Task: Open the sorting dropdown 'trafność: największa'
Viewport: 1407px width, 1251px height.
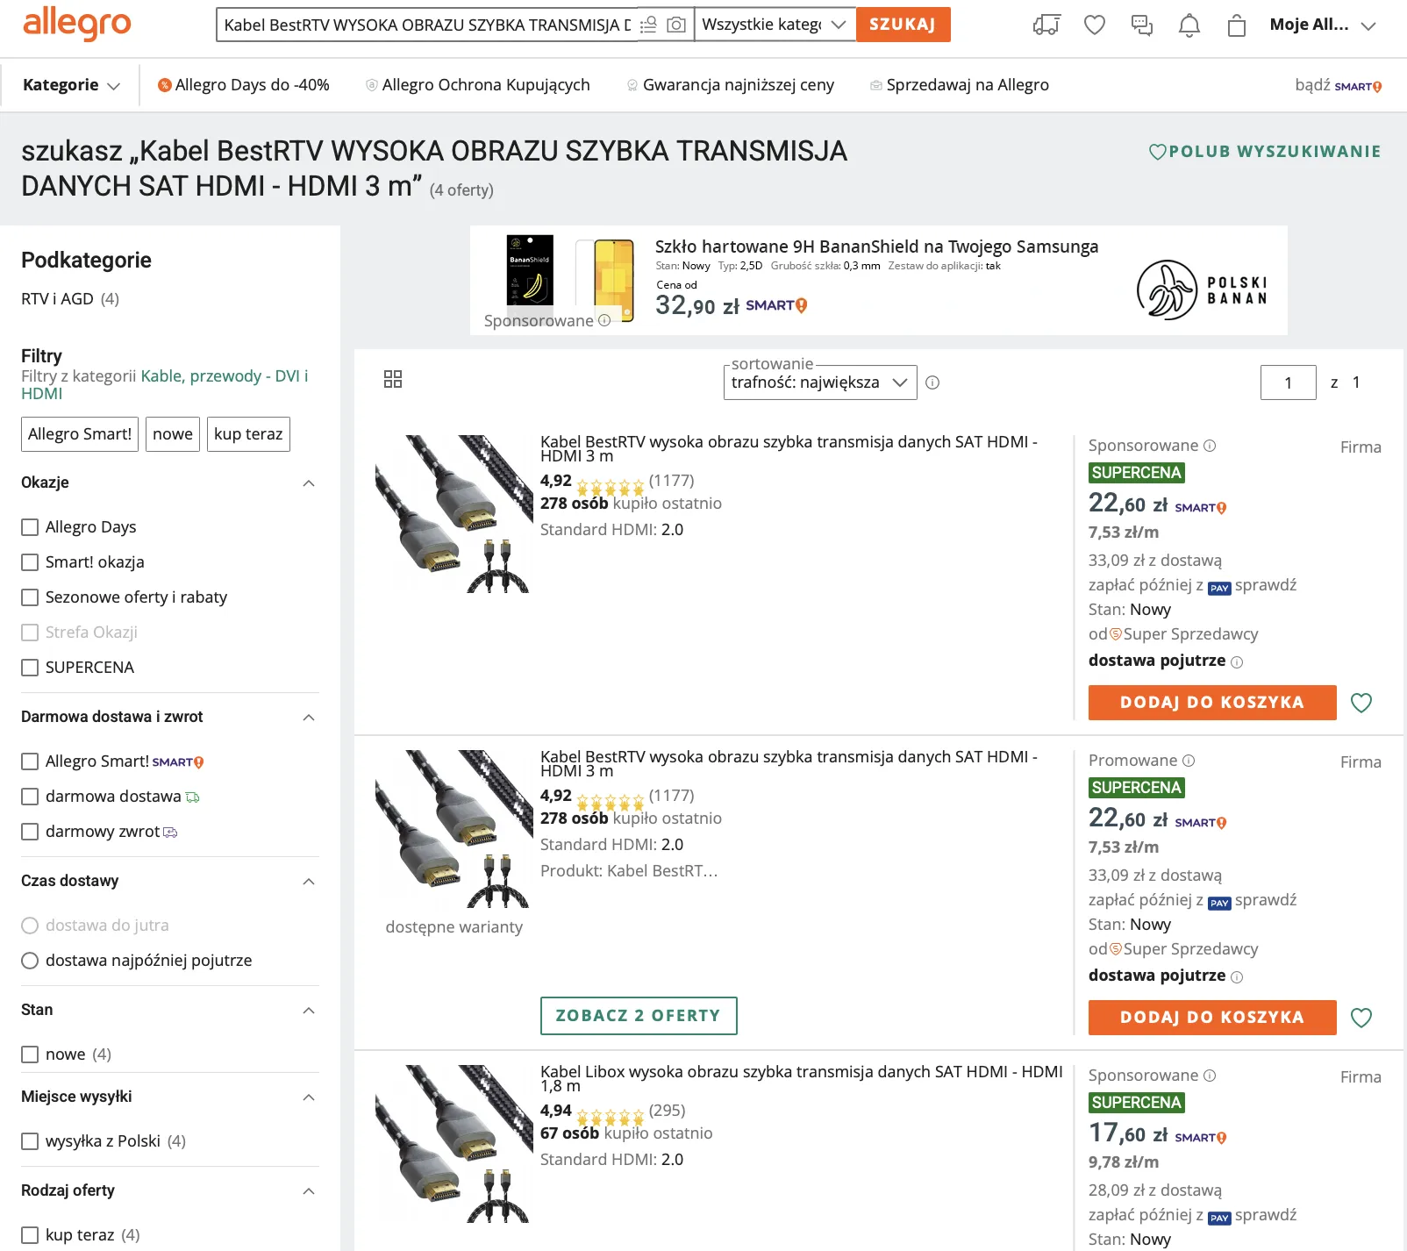Action: coord(819,382)
